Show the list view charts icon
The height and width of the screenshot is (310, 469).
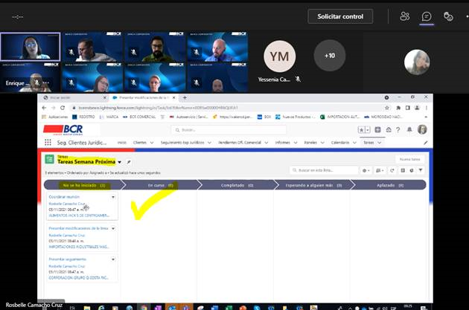[412, 170]
